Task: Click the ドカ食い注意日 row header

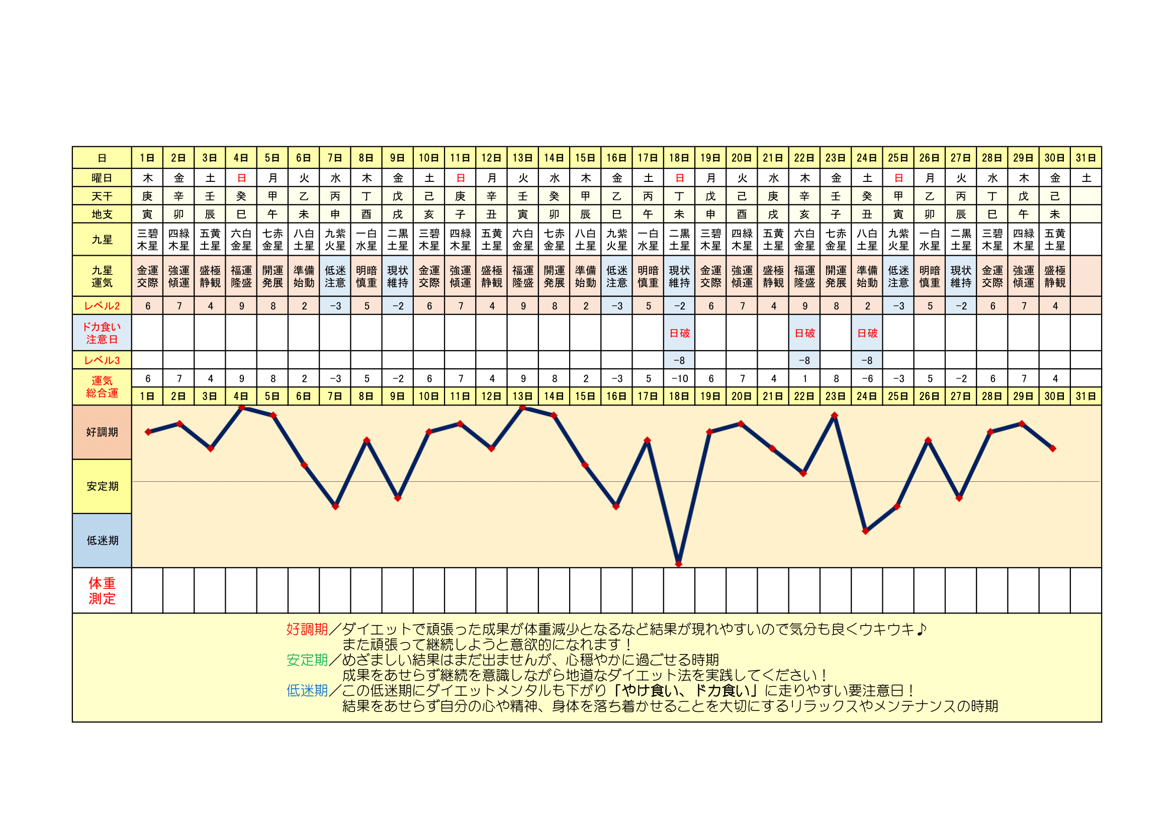Action: (x=102, y=333)
